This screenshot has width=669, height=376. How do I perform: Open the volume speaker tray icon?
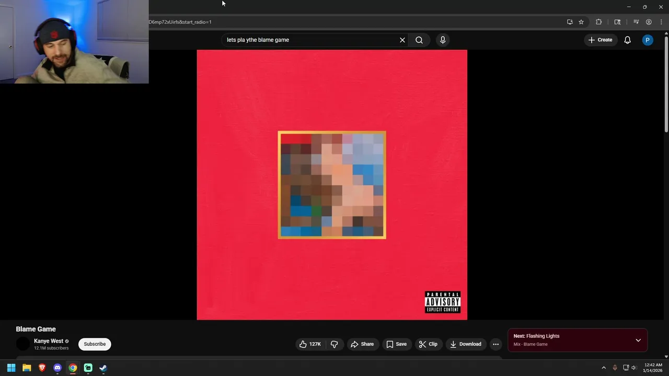point(634,368)
